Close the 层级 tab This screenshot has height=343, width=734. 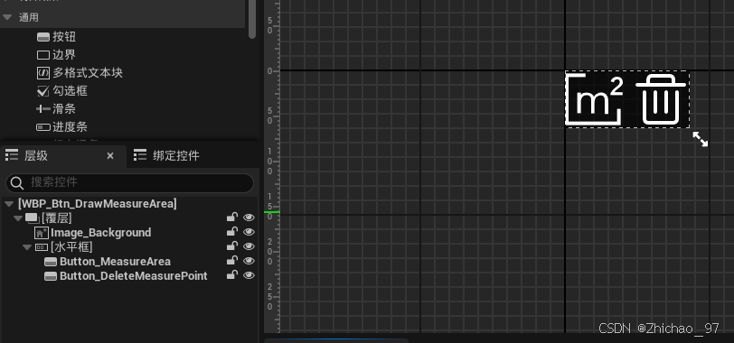pyautogui.click(x=110, y=155)
